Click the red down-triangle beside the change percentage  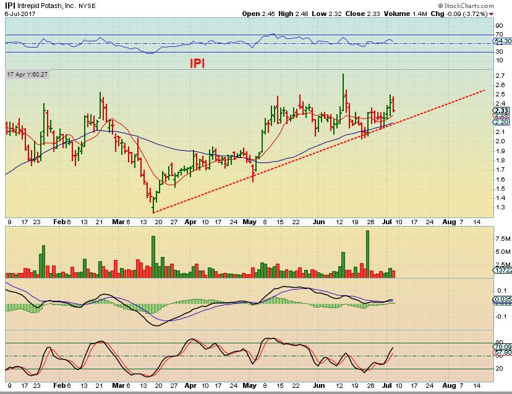click(x=492, y=14)
